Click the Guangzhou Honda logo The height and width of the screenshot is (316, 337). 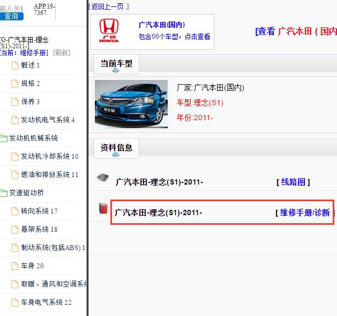click(109, 31)
